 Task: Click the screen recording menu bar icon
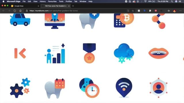(x=126, y=1)
